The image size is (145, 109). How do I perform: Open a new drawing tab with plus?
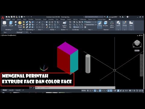point(31,32)
